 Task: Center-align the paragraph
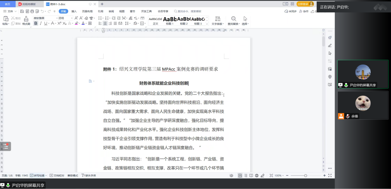click(105, 23)
